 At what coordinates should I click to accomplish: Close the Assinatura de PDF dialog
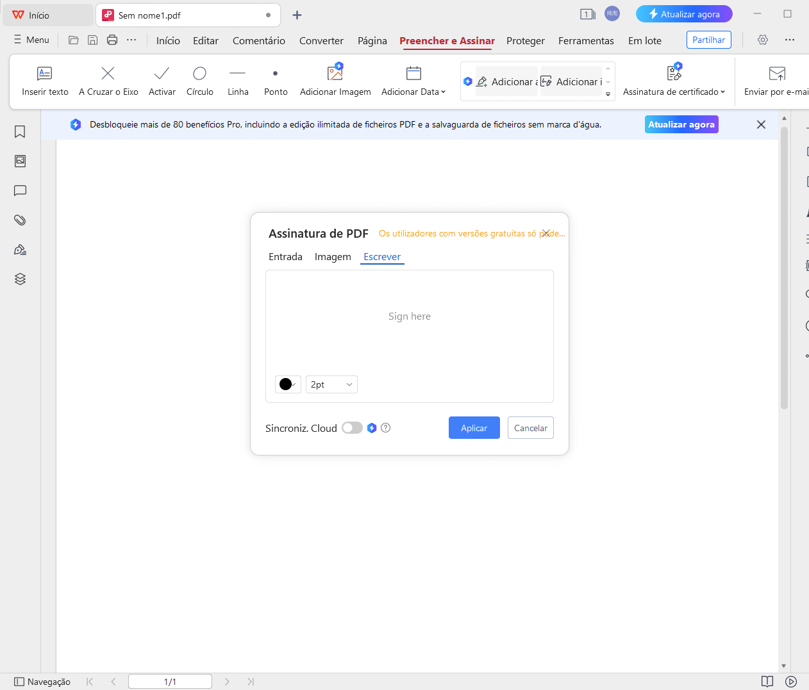pos(546,233)
